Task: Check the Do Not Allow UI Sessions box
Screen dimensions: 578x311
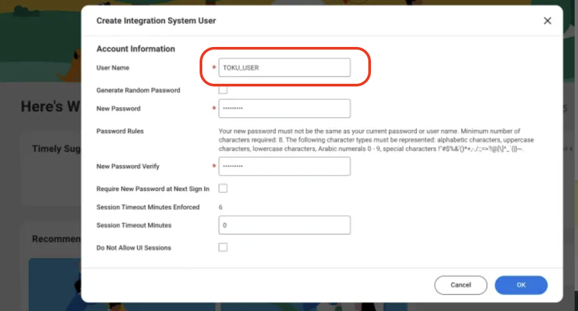Action: [223, 247]
